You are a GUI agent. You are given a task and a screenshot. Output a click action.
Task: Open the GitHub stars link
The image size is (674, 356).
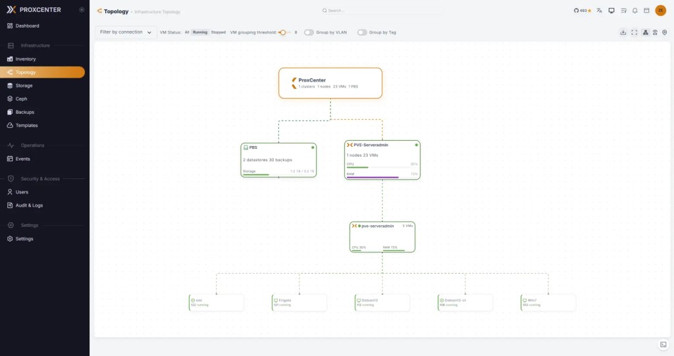click(x=583, y=11)
